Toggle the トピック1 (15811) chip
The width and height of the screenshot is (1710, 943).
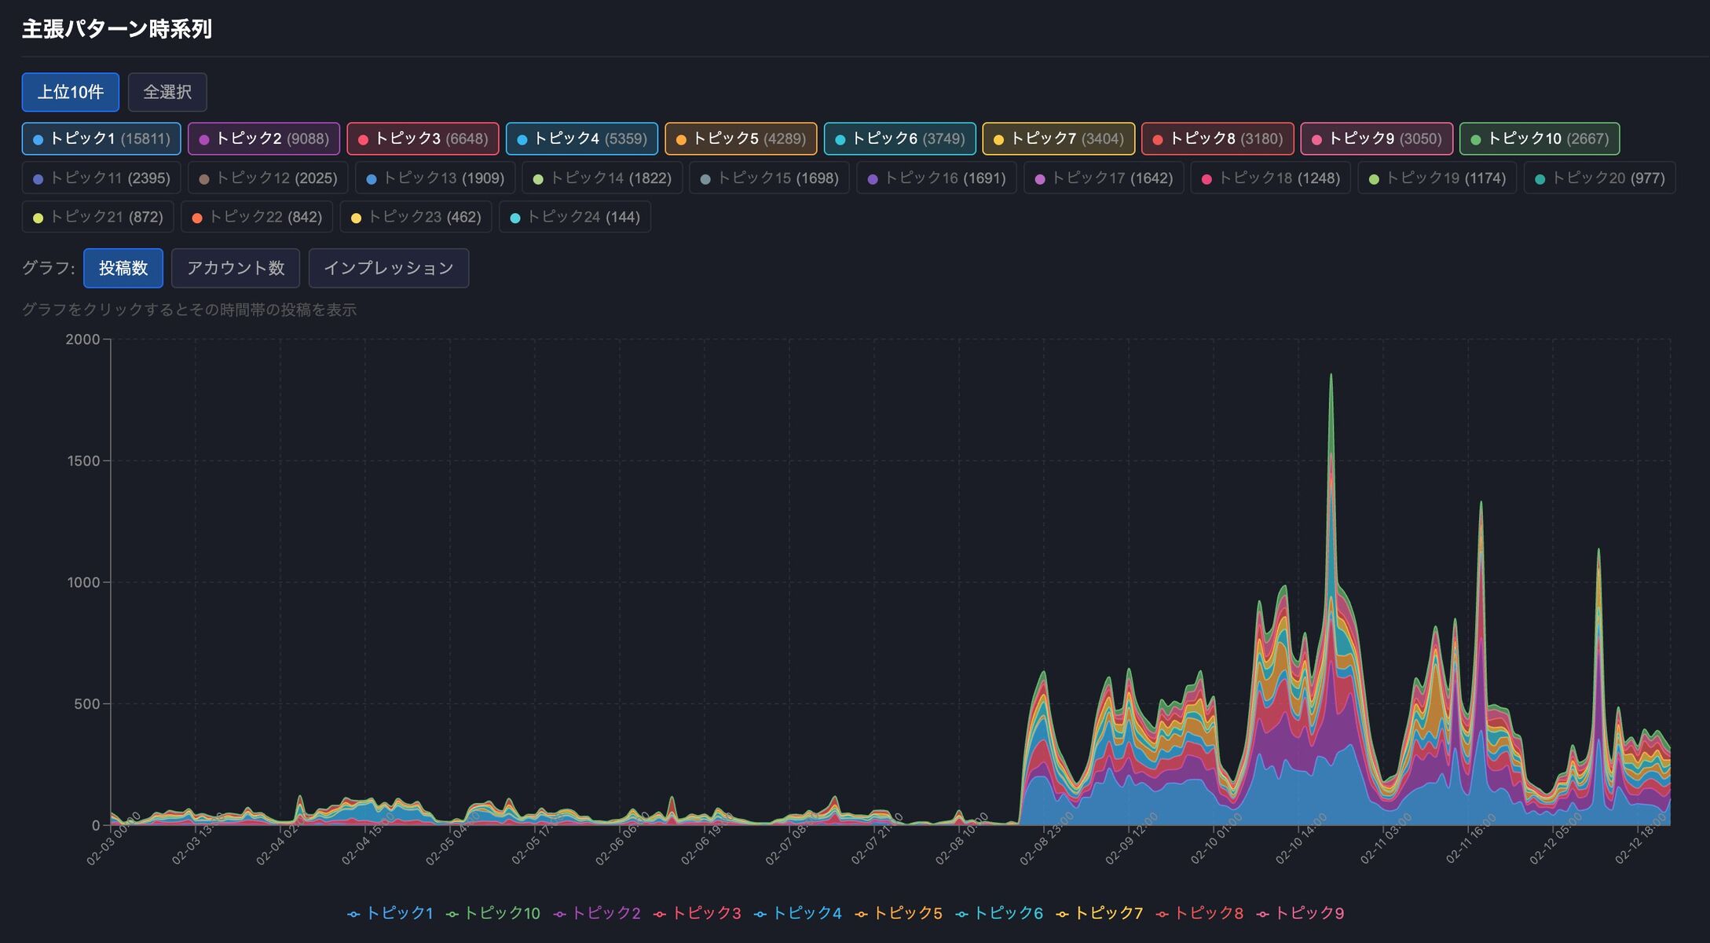(101, 139)
